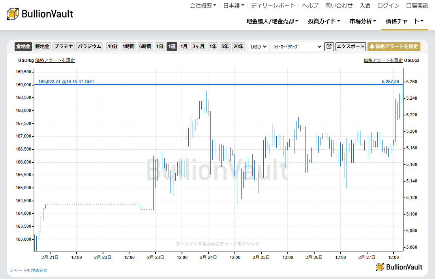
Task: Click the BullionVault cube logo top left
Action: [13, 13]
